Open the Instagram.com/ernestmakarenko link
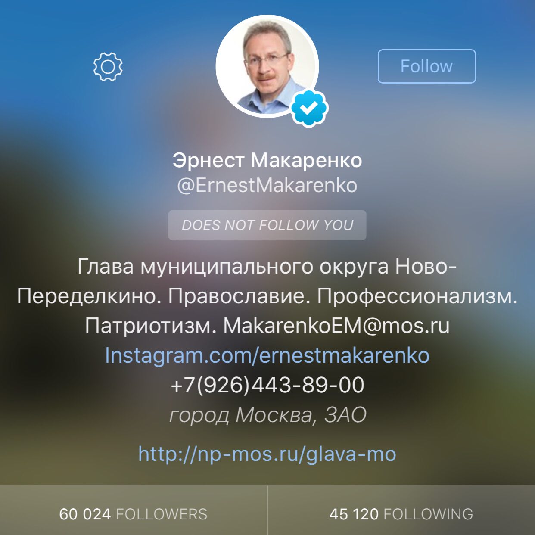Image resolution: width=535 pixels, height=535 pixels. coord(267,356)
